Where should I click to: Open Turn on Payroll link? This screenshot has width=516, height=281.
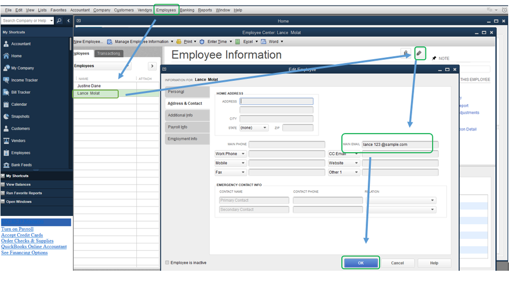(18, 229)
